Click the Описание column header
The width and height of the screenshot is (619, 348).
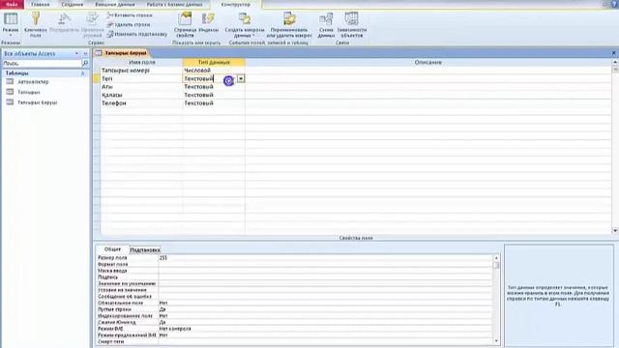click(x=427, y=62)
